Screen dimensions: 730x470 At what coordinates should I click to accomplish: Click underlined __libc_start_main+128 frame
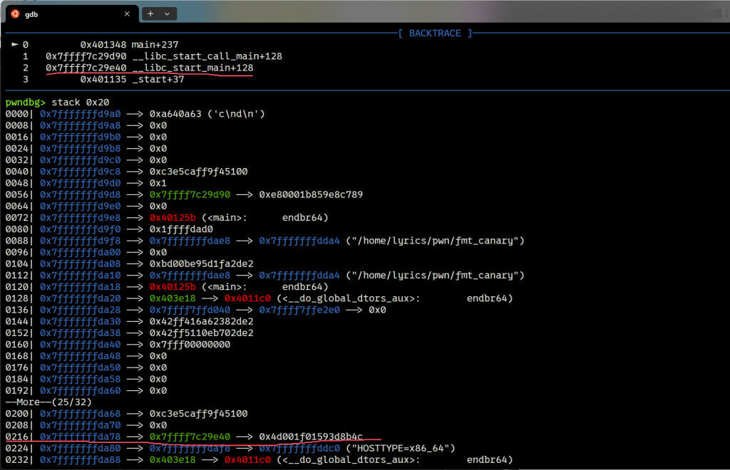(x=192, y=68)
